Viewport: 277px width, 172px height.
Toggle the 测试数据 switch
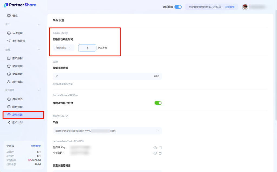(x=178, y=7)
